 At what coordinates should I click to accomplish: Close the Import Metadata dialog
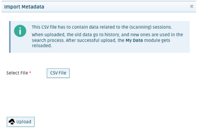point(191,6)
